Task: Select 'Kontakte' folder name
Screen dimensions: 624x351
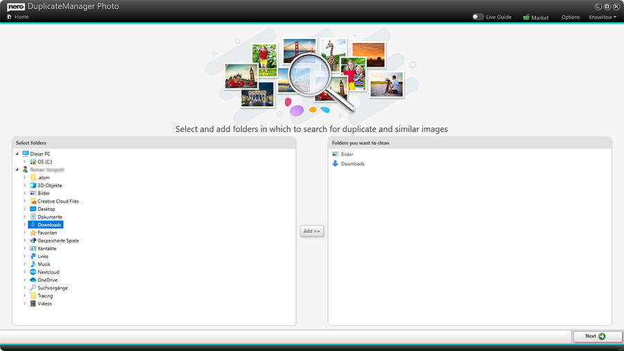Action: pyautogui.click(x=47, y=248)
